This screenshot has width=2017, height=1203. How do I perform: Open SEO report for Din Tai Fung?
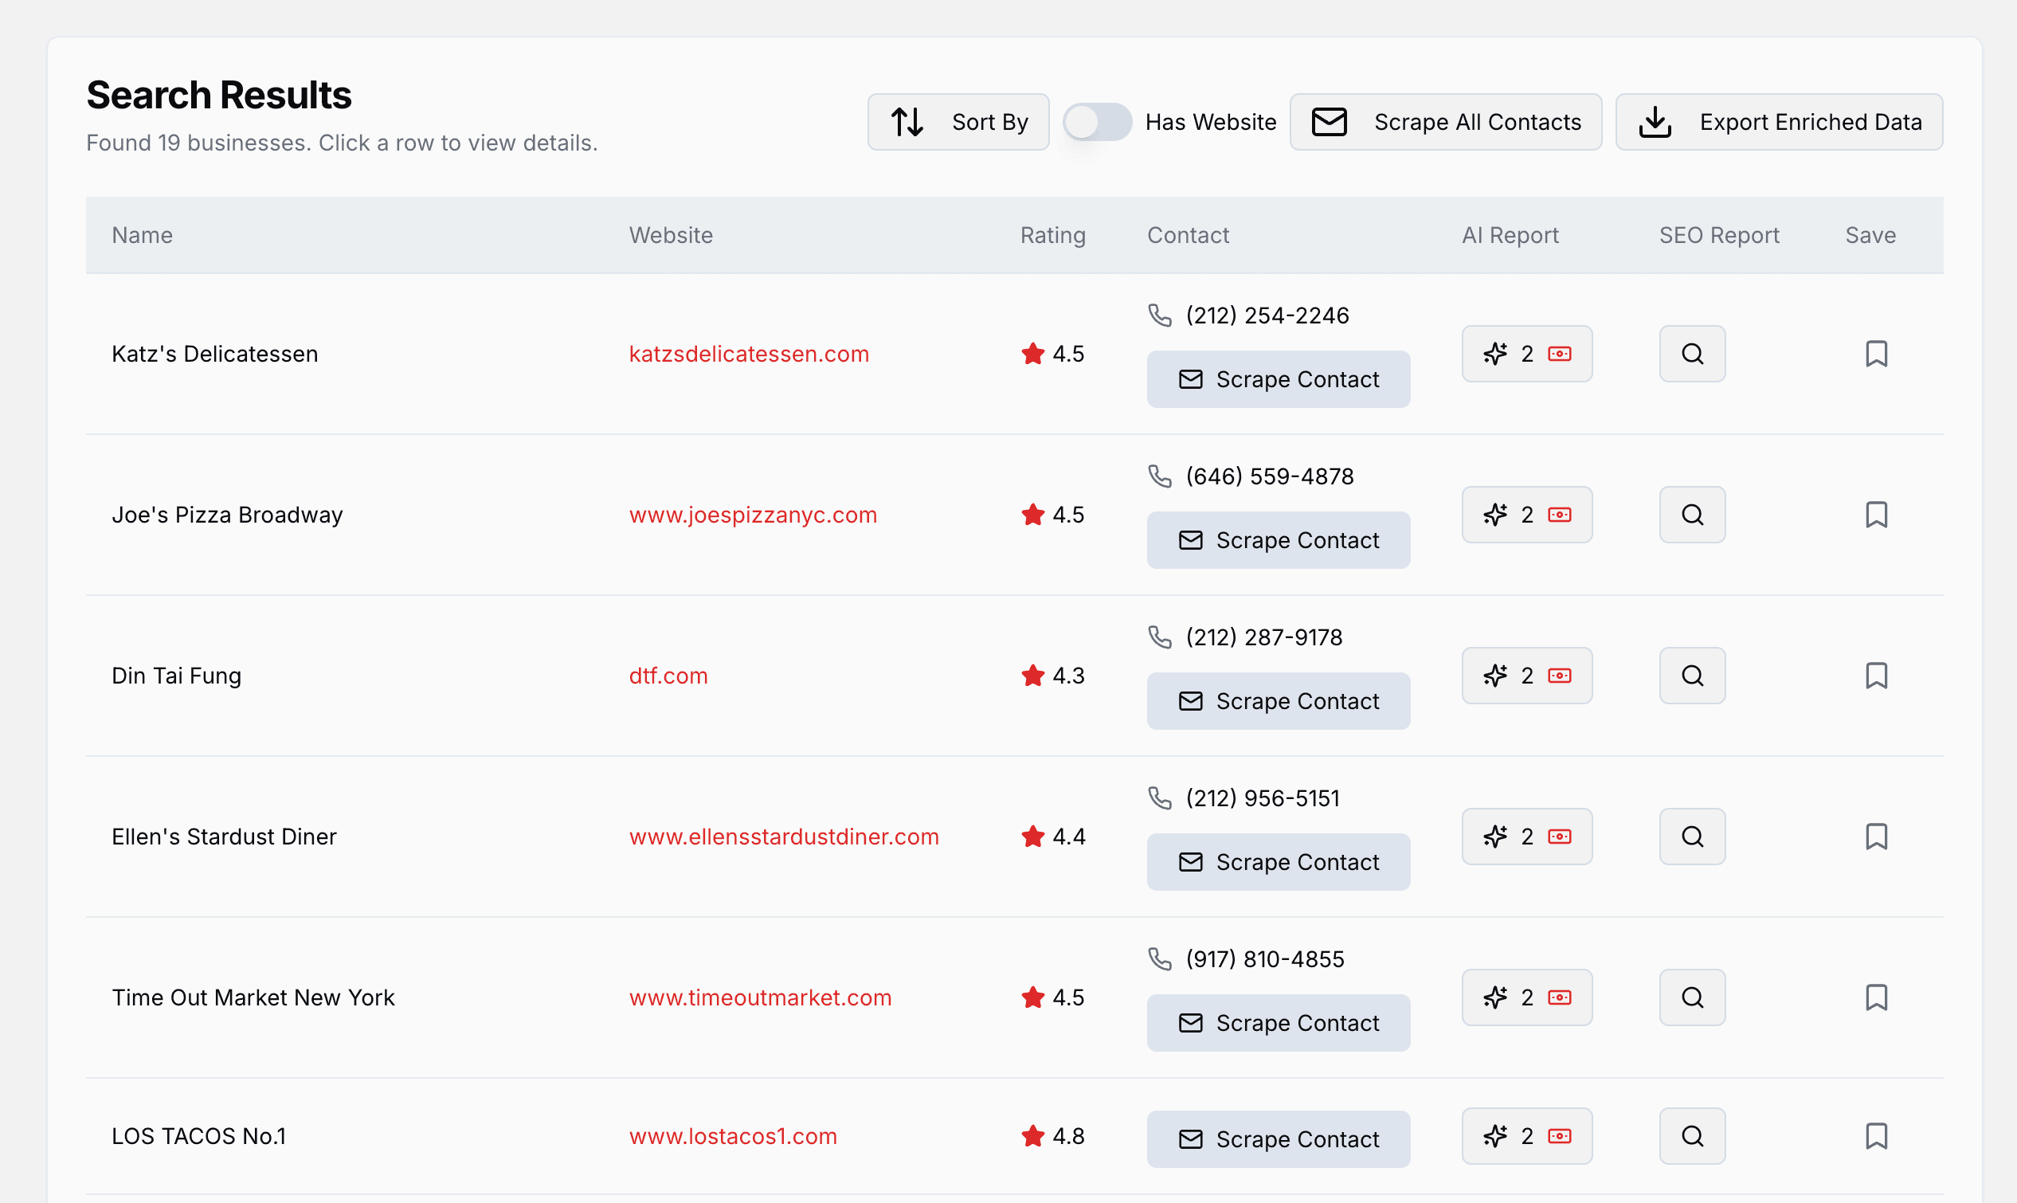(1692, 676)
